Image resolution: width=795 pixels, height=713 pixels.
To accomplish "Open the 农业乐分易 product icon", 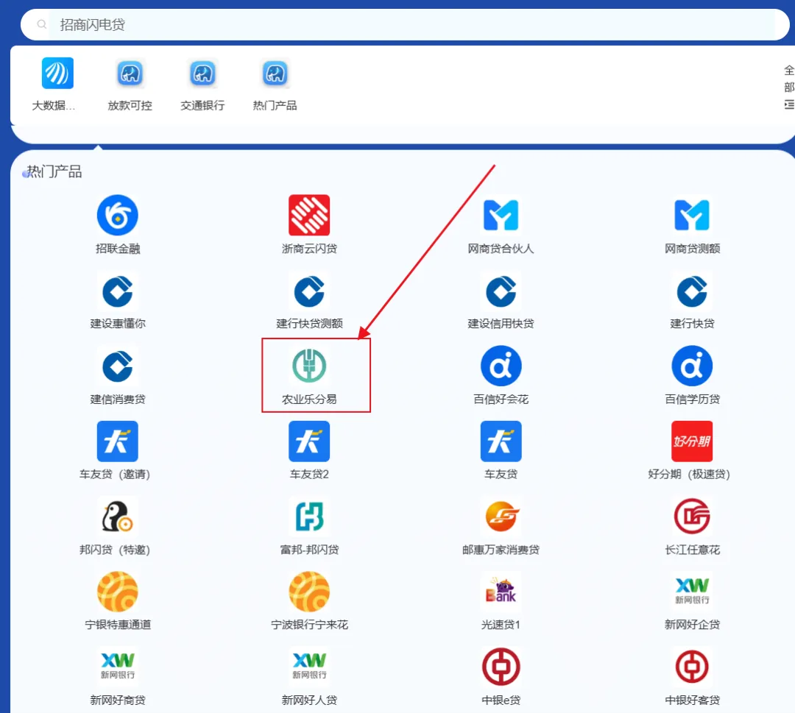I will [x=309, y=366].
